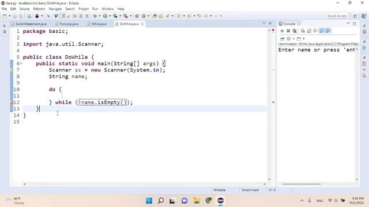Click the Open Task folder icon

pyautogui.click(x=161, y=16)
